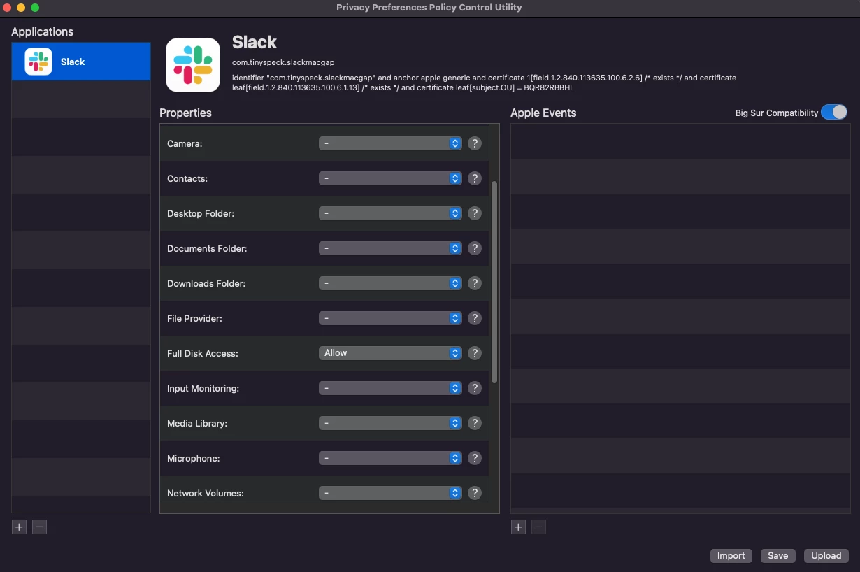Viewport: 860px width, 572px height.
Task: Remove the selected application with the minus button
Action: [40, 527]
